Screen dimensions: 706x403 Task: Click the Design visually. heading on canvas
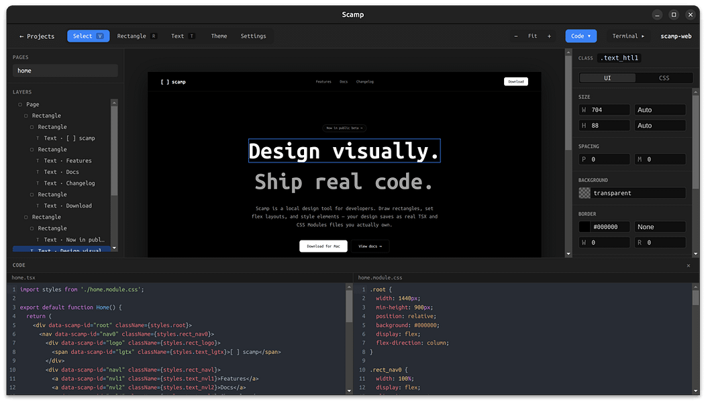point(344,150)
